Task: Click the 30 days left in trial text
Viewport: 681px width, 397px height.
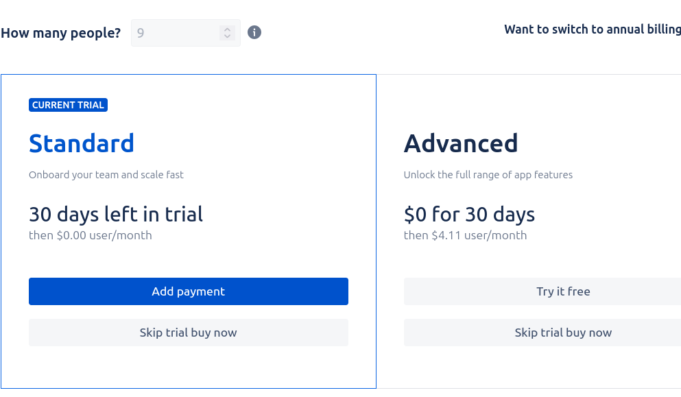Action: (x=116, y=214)
